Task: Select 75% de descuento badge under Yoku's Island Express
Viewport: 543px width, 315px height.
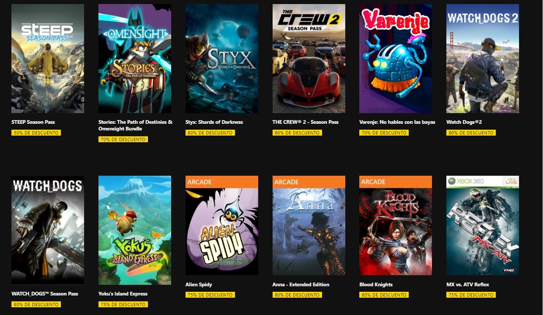Action: 123,304
